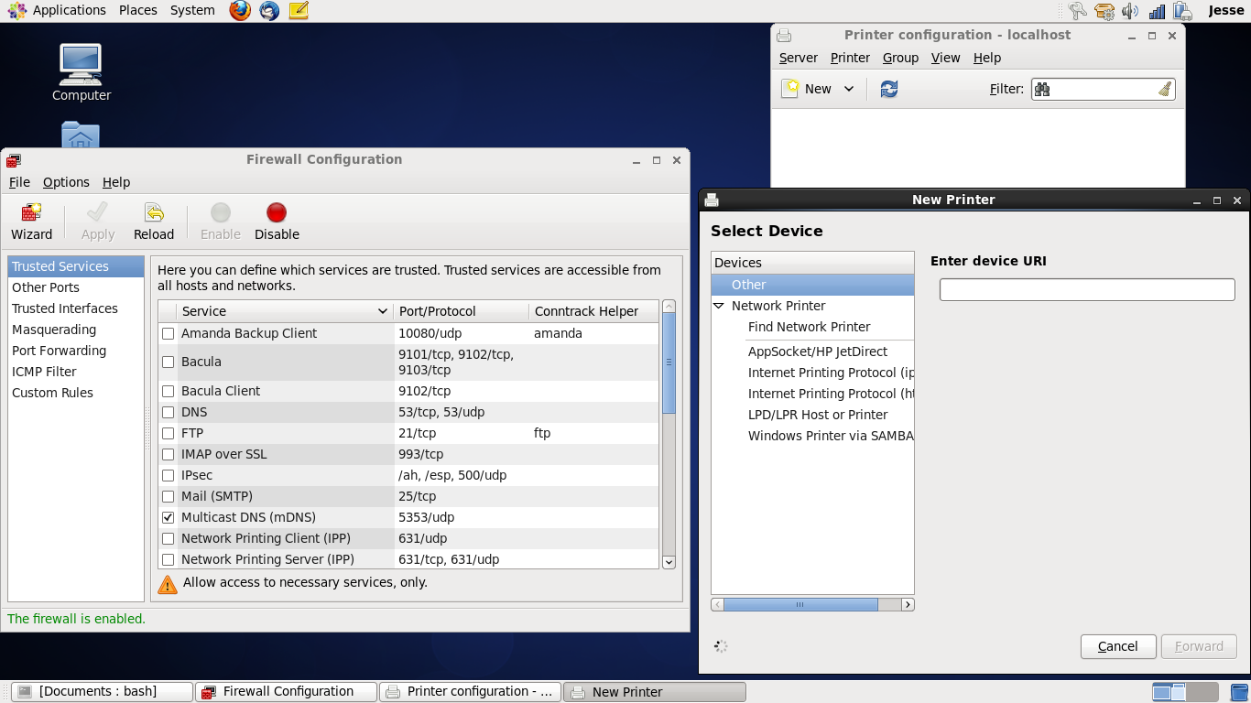1251x703 pixels.
Task: Open Thunderbird mail launcher in top panel
Action: point(269,11)
